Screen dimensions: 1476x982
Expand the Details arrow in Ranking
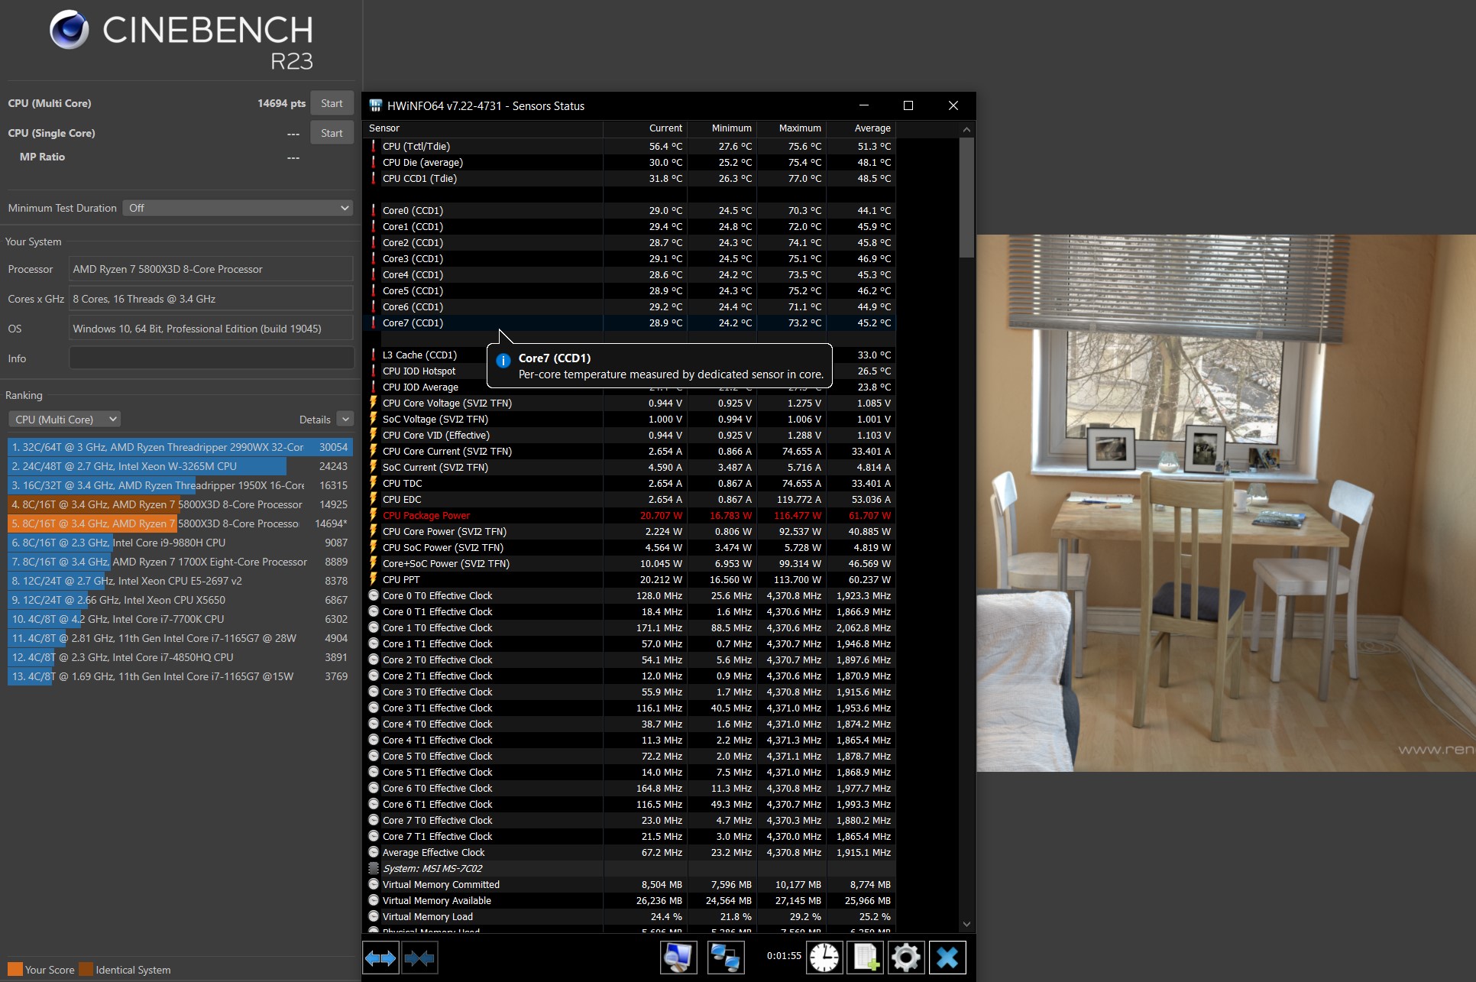tap(345, 420)
